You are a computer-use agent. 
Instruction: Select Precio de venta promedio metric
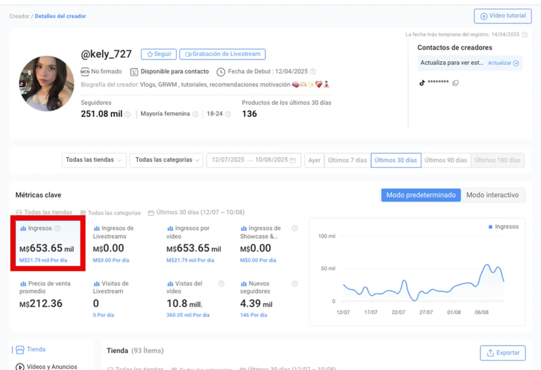pyautogui.click(x=48, y=299)
